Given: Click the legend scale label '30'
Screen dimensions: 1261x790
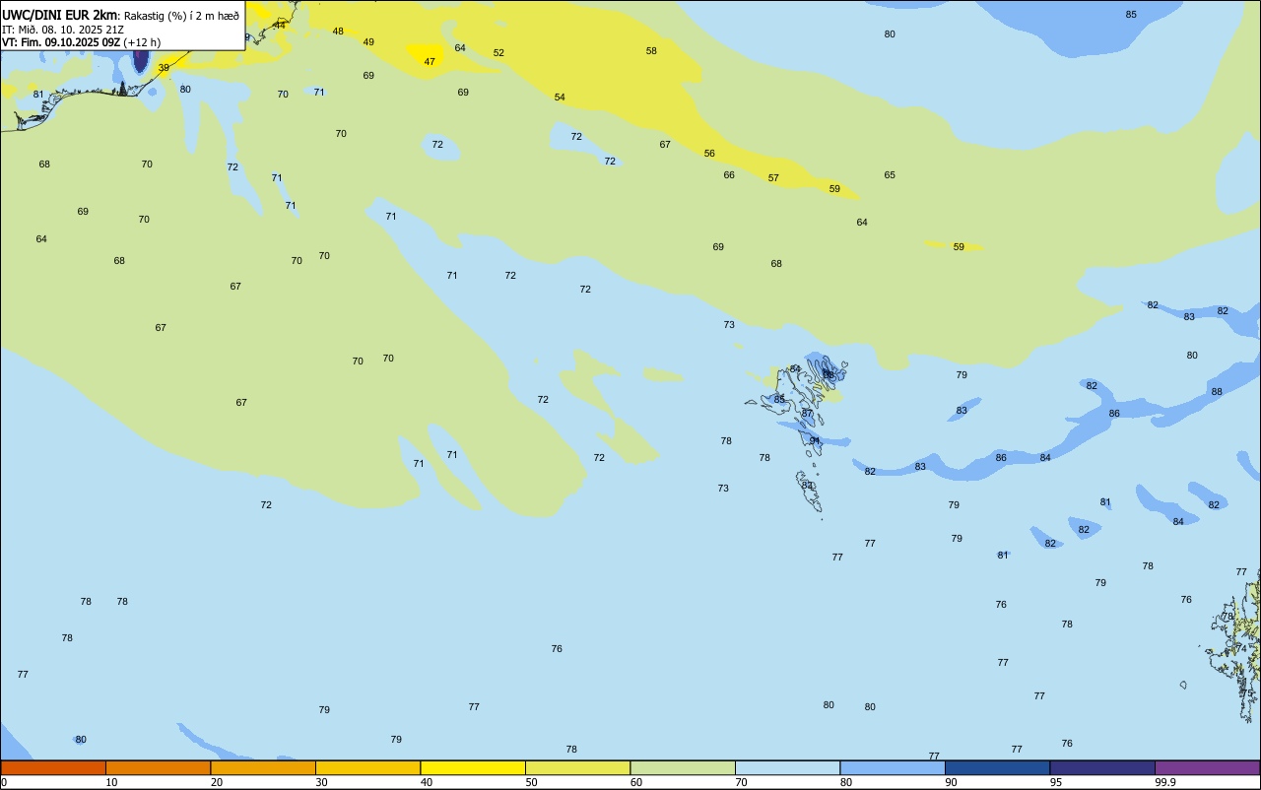Looking at the screenshot, I should click(321, 782).
